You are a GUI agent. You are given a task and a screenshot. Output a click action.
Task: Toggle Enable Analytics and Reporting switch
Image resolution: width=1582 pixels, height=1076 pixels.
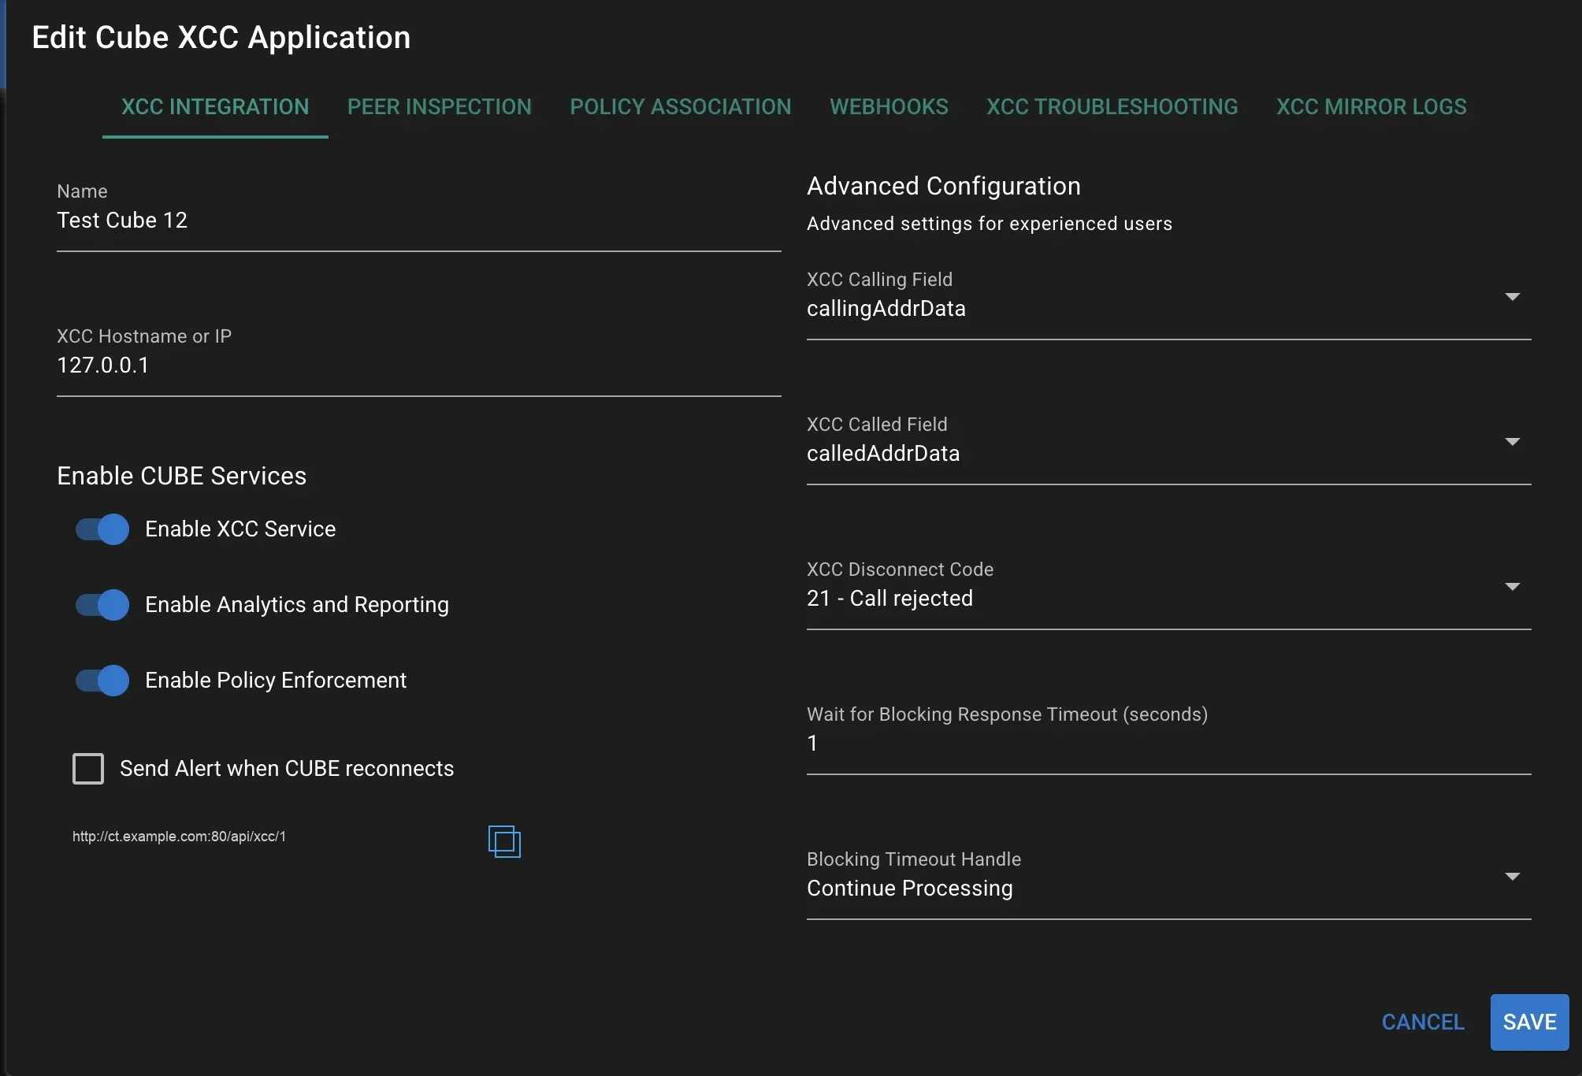[x=102, y=605]
